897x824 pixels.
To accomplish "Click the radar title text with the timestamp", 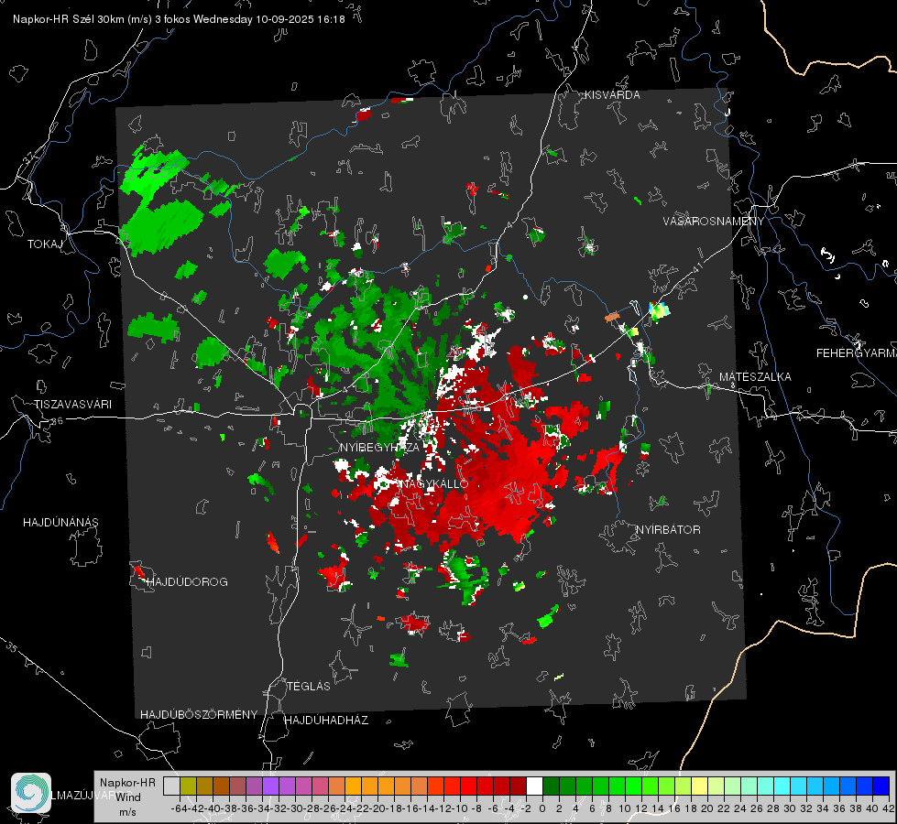I will [x=179, y=19].
